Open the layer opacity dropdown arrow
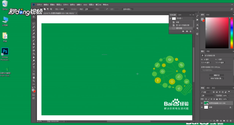 [x=229, y=96]
